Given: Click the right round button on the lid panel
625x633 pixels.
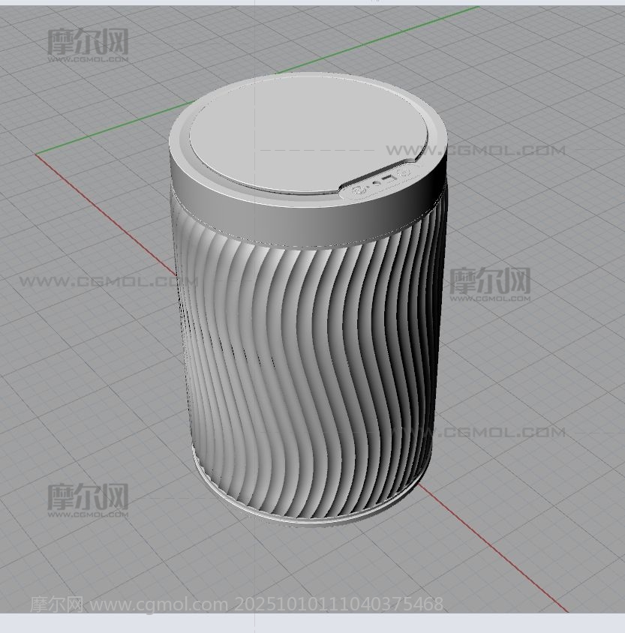Looking at the screenshot, I should pyautogui.click(x=404, y=172).
